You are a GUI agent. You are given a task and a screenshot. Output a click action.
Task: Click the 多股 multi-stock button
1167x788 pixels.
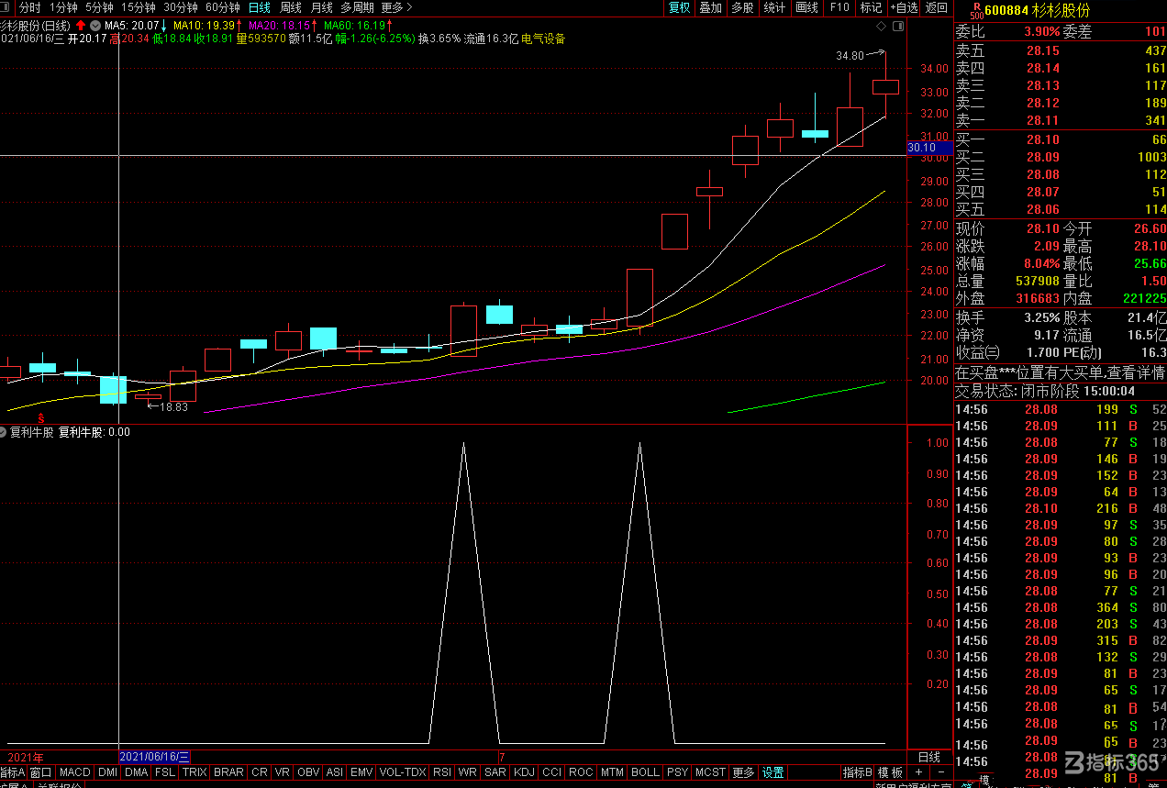click(742, 7)
